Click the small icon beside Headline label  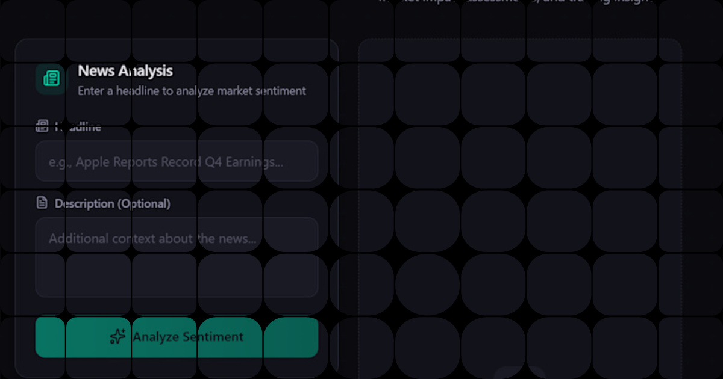pos(42,126)
